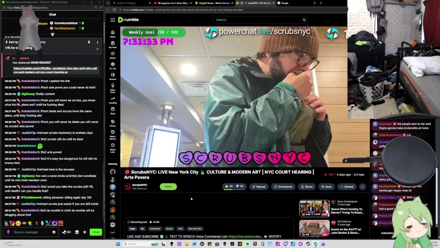Open the video's three-dot more options
The width and height of the screenshot is (440, 248).
[362, 187]
